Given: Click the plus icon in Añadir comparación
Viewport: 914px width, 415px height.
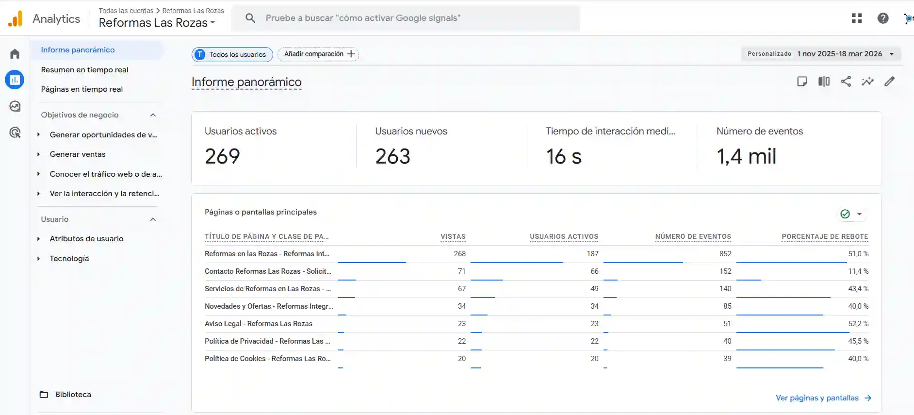Looking at the screenshot, I should click(351, 54).
